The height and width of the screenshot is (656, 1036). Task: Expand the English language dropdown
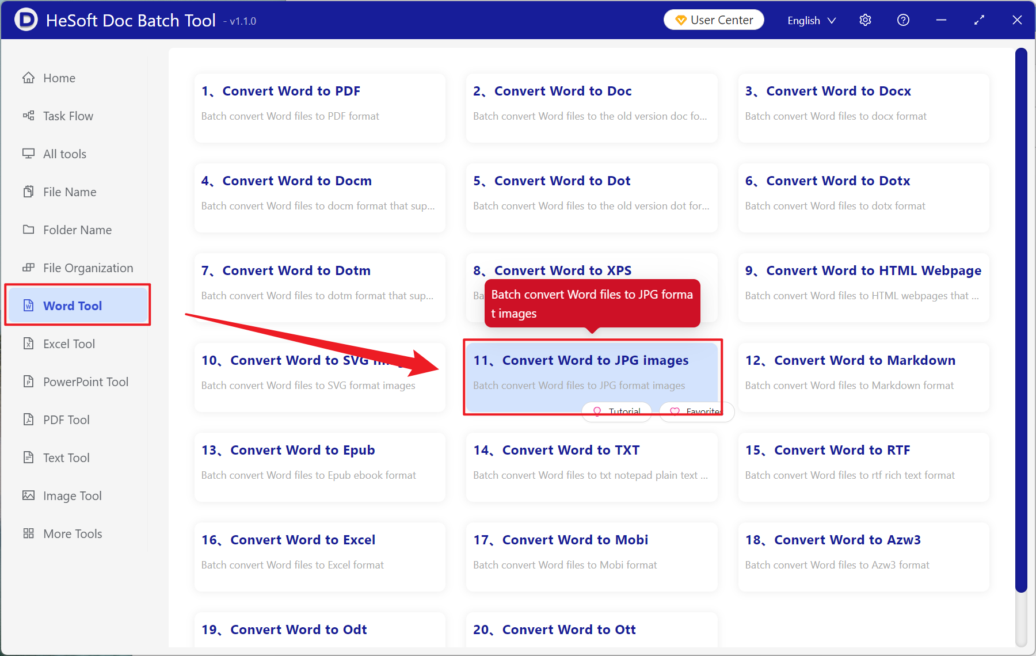click(812, 20)
